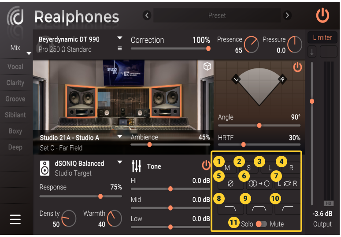Enable the R channel monitoring button
The image size is (341, 237).
[291, 168]
